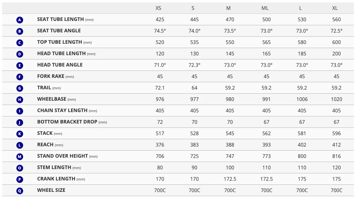Click the blue A circle icon
Image resolution: width=358 pixels, height=198 pixels.
(x=20, y=20)
